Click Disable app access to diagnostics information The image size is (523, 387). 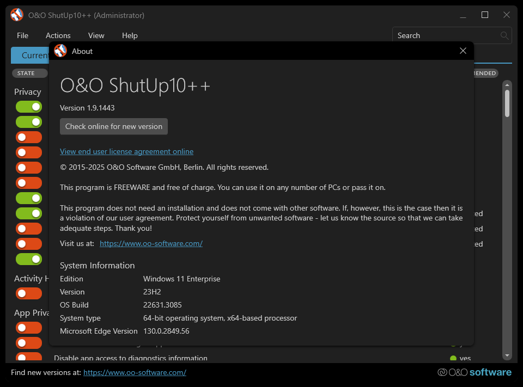pos(130,358)
